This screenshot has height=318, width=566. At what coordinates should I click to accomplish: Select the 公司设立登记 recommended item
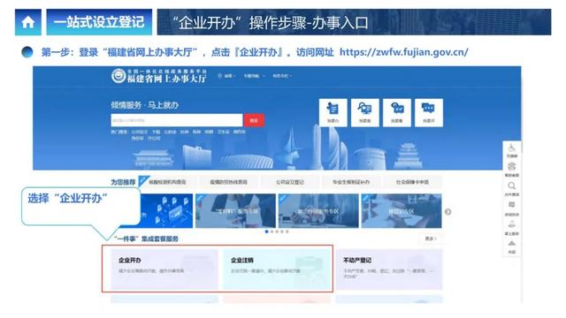pos(290,182)
